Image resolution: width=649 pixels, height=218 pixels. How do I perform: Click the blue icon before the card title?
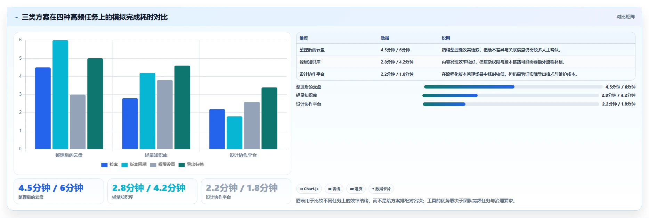click(x=16, y=17)
